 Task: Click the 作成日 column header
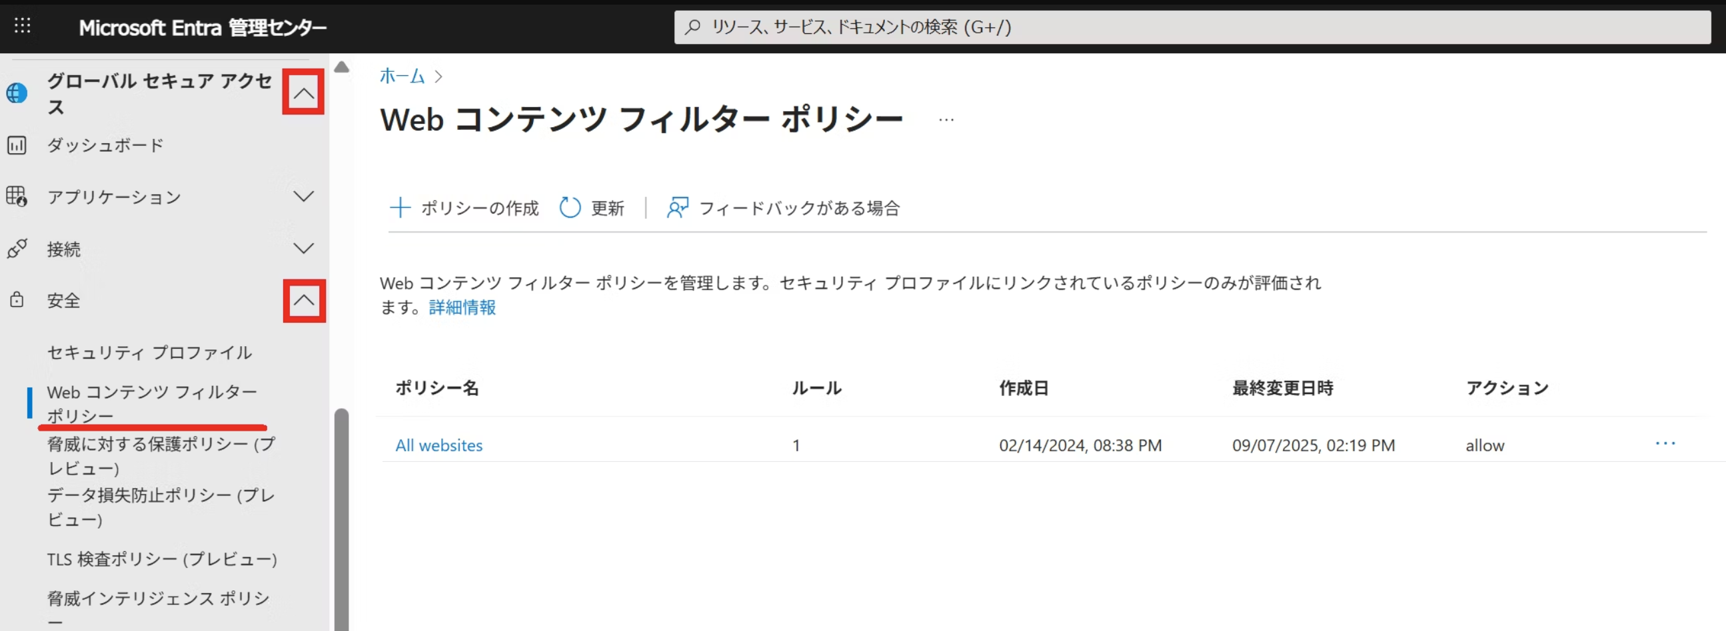point(1024,388)
